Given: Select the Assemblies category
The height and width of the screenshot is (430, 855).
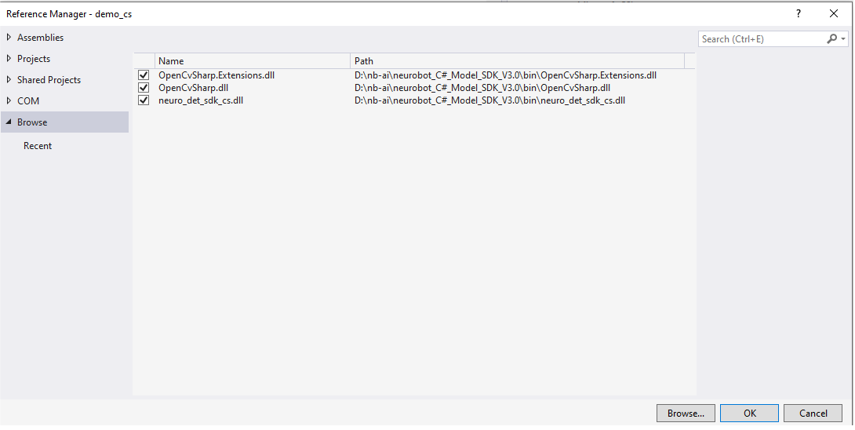Looking at the screenshot, I should tap(40, 38).
